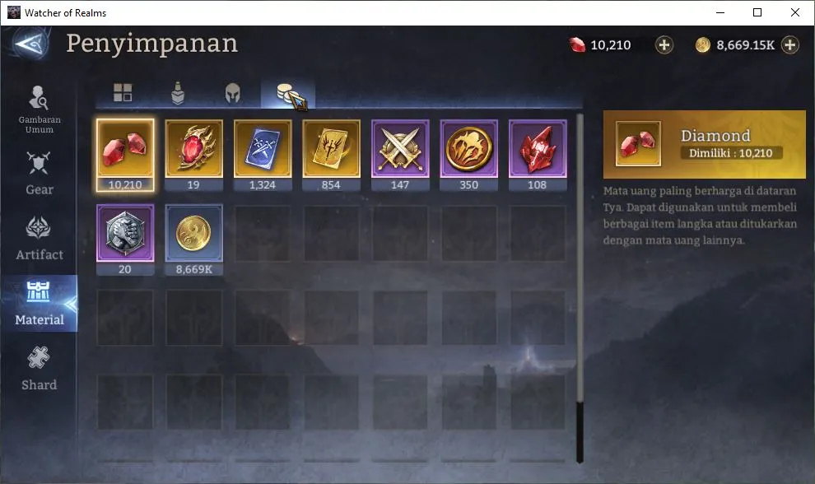Switch to the potion bottle filter tab

pyautogui.click(x=178, y=93)
